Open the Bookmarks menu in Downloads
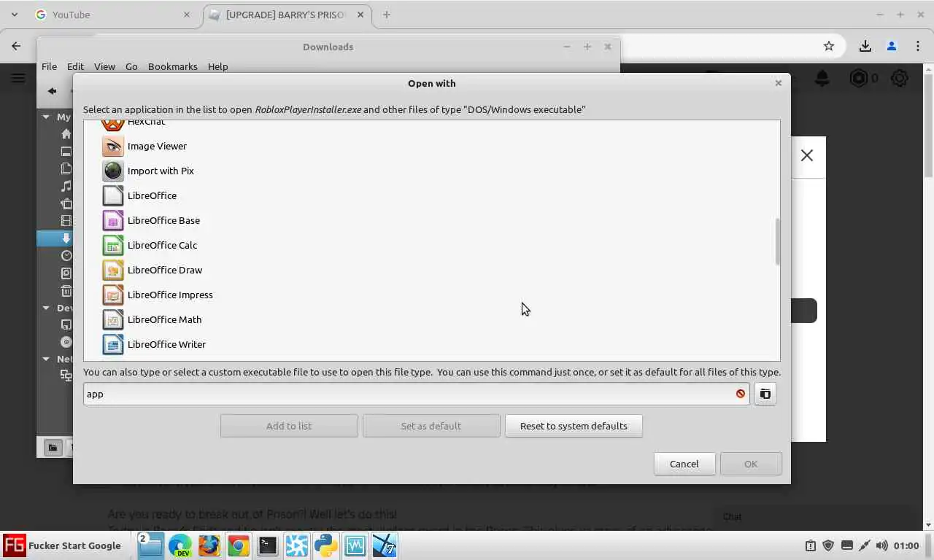Image resolution: width=934 pixels, height=560 pixels. coord(173,66)
